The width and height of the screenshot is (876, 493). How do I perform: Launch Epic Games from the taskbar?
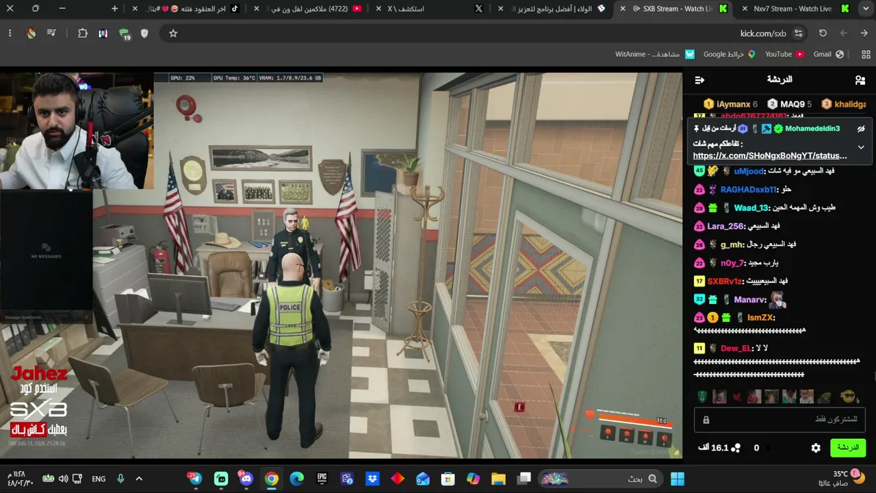[322, 479]
